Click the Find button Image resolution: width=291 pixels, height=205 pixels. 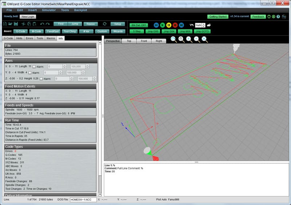click(x=61, y=24)
